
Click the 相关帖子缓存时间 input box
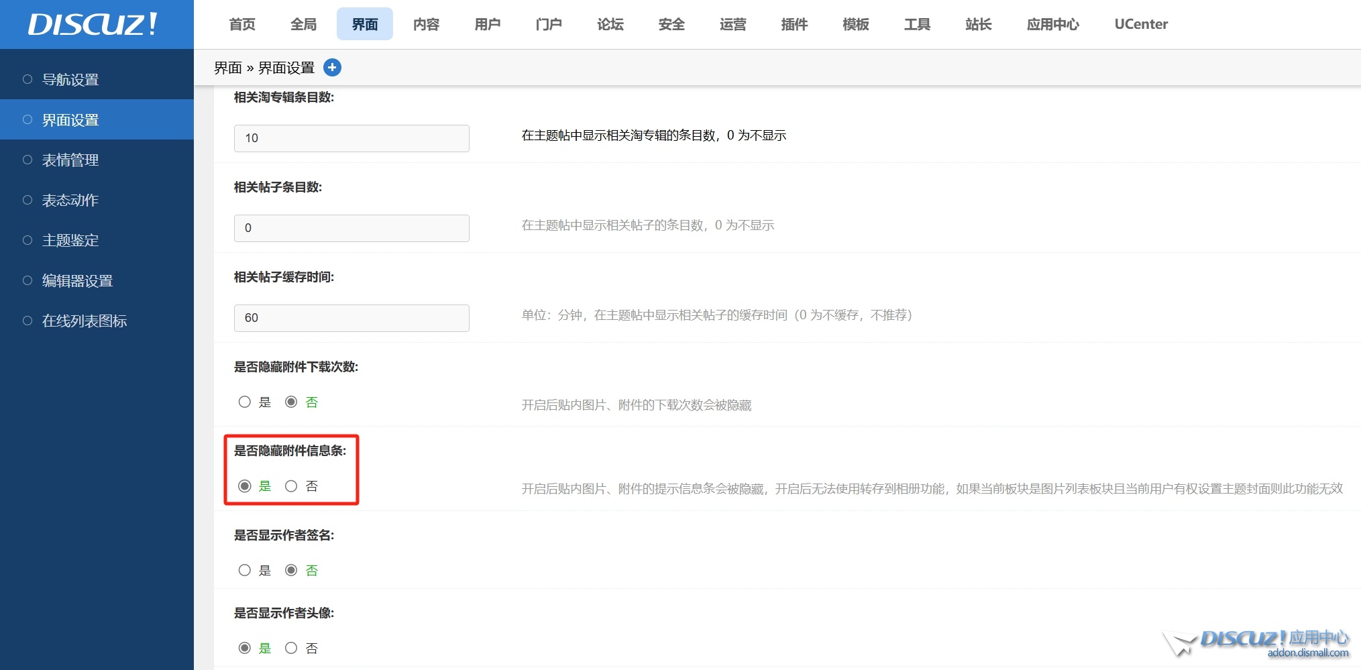[351, 318]
